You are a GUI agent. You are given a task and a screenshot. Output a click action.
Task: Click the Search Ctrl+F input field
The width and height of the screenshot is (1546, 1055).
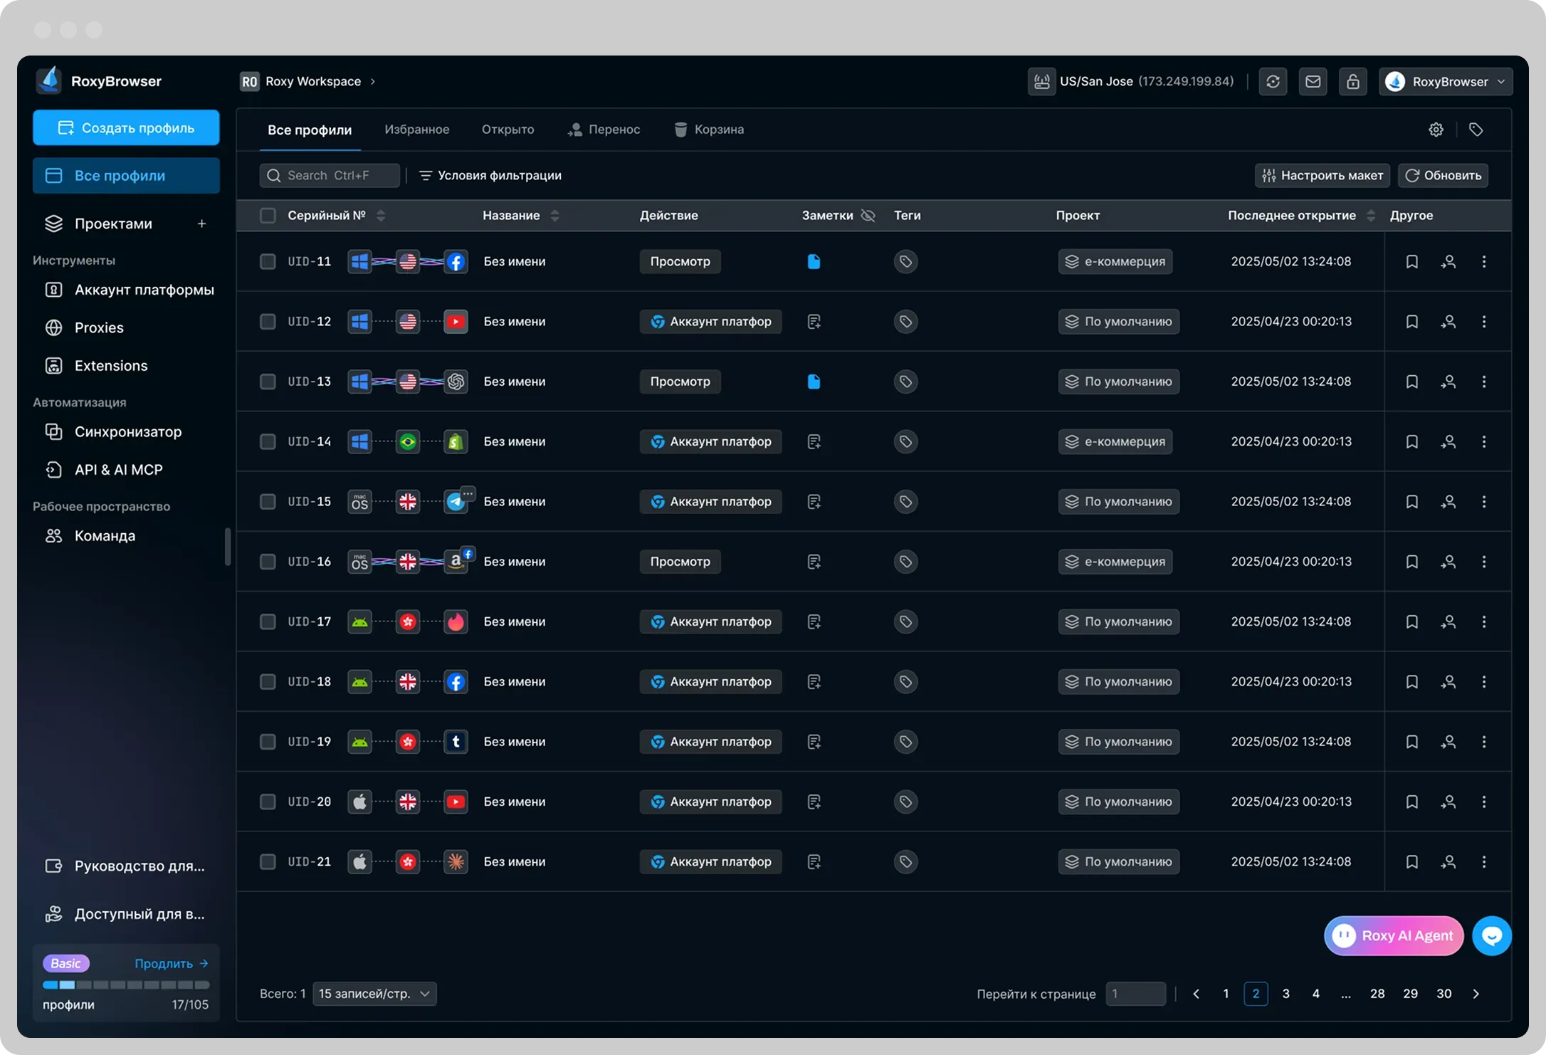330,175
